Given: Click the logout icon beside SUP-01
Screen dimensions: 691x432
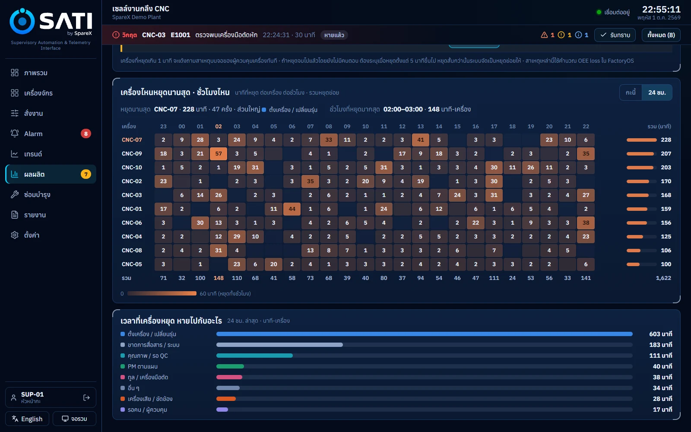Looking at the screenshot, I should pos(86,397).
